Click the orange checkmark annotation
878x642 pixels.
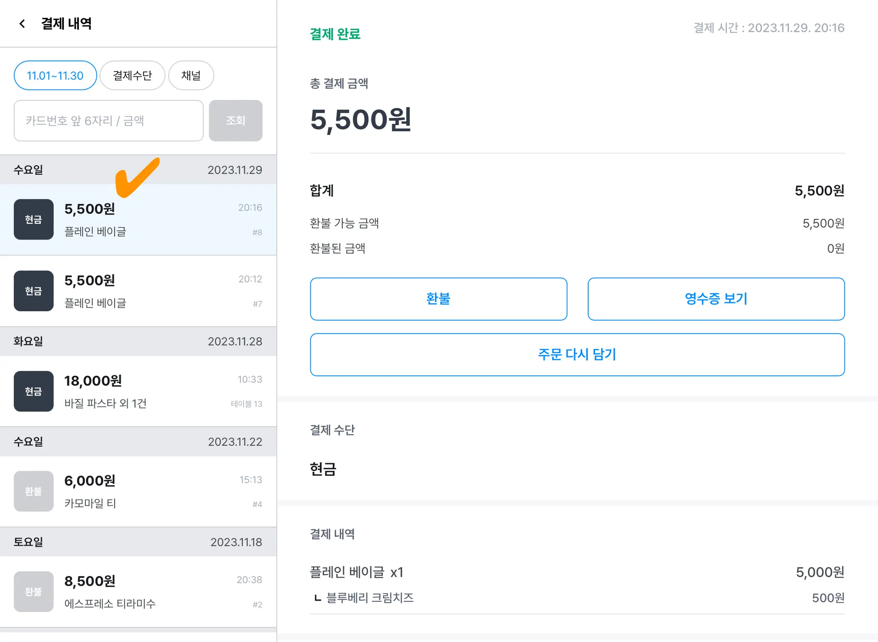pos(137,177)
